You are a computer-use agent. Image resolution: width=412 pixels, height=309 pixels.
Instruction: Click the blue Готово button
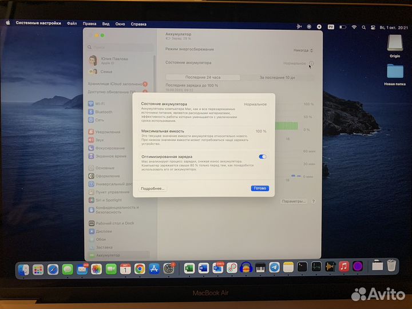260,188
